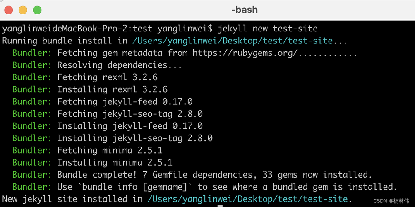The height and width of the screenshot is (207, 415).
Task: Maximize the terminal with the green button
Action: pos(37,10)
